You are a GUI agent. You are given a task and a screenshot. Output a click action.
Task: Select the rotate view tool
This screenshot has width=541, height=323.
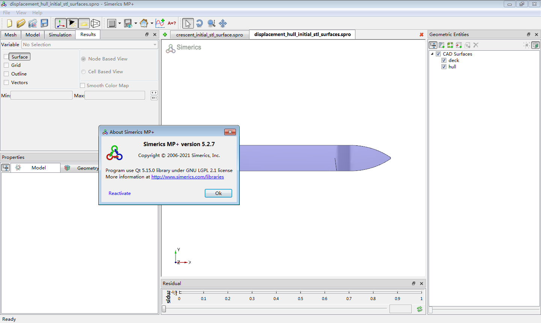pyautogui.click(x=199, y=23)
